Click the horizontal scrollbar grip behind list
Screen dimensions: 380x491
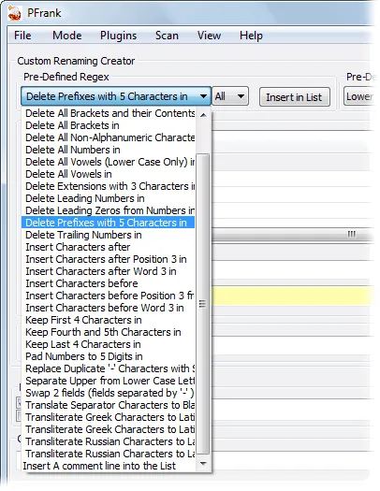pos(352,234)
